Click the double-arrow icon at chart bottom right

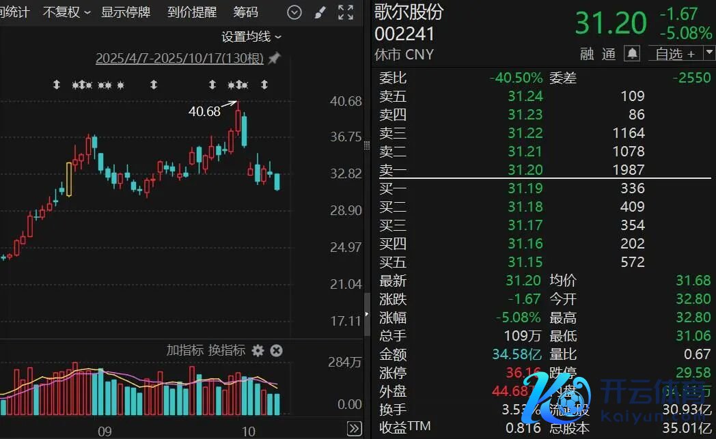(354, 429)
